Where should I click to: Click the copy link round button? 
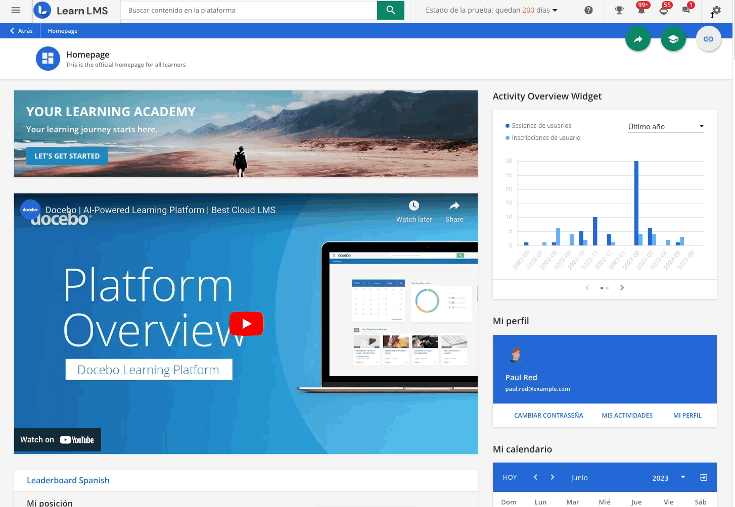tap(709, 39)
